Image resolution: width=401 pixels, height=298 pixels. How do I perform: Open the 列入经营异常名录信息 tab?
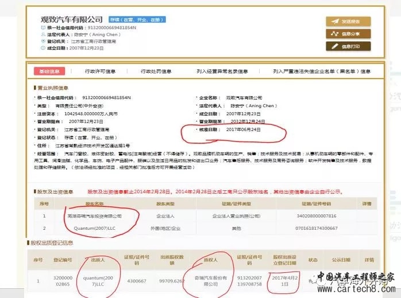pos(222,72)
